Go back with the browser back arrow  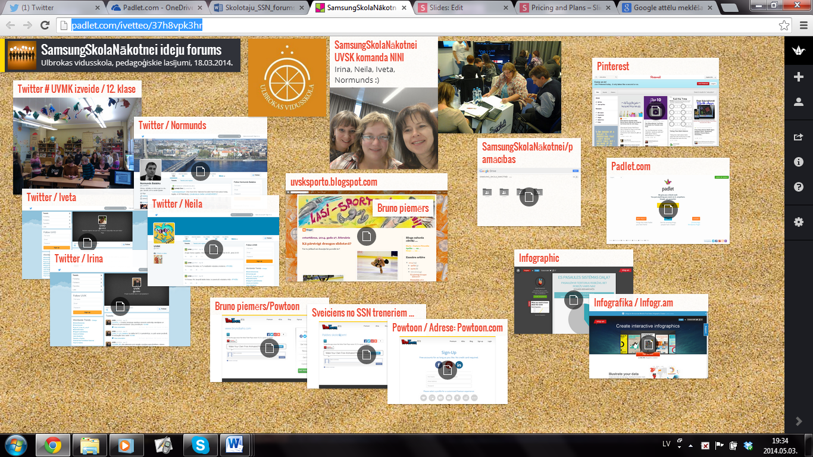pos(11,25)
